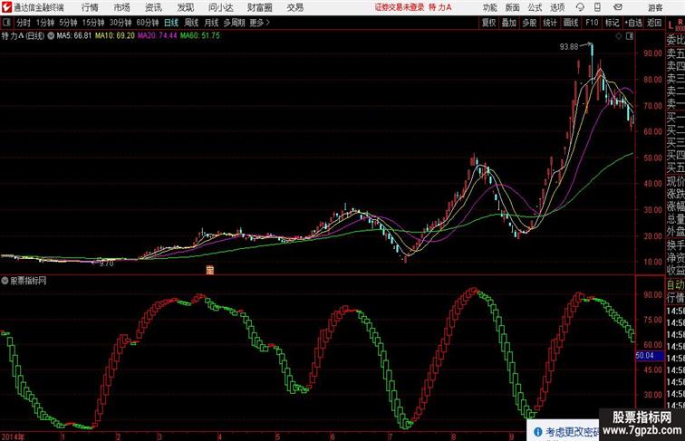Open the round icon beside 股票指标网 indicator
Viewport: 685px width, 441px height.
tap(5, 281)
